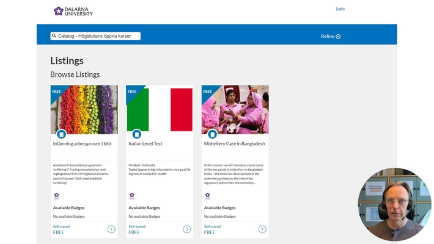This screenshot has width=434, height=244.
Task: Click the arrow button on Inlämning arbetsprover card
Action: point(111,229)
